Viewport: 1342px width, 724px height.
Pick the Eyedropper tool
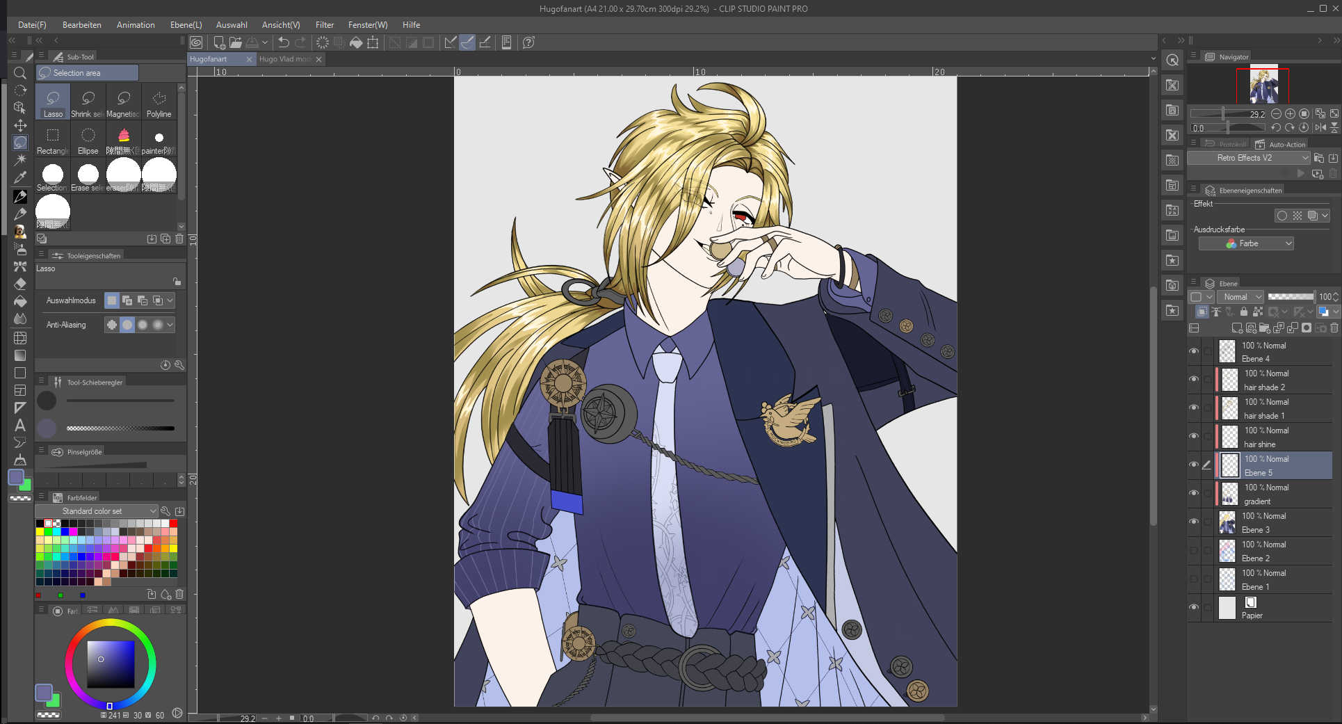(20, 177)
